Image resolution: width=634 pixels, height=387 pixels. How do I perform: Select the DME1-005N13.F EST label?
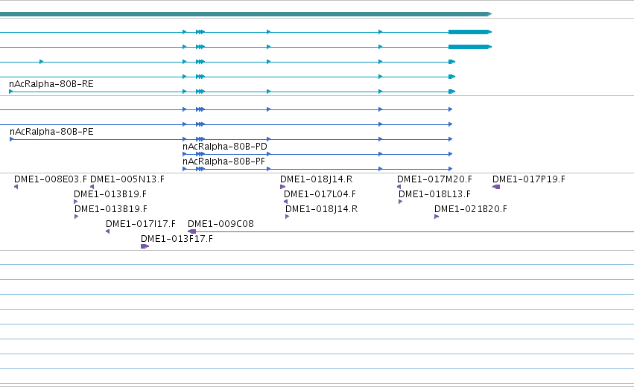pyautogui.click(x=127, y=179)
